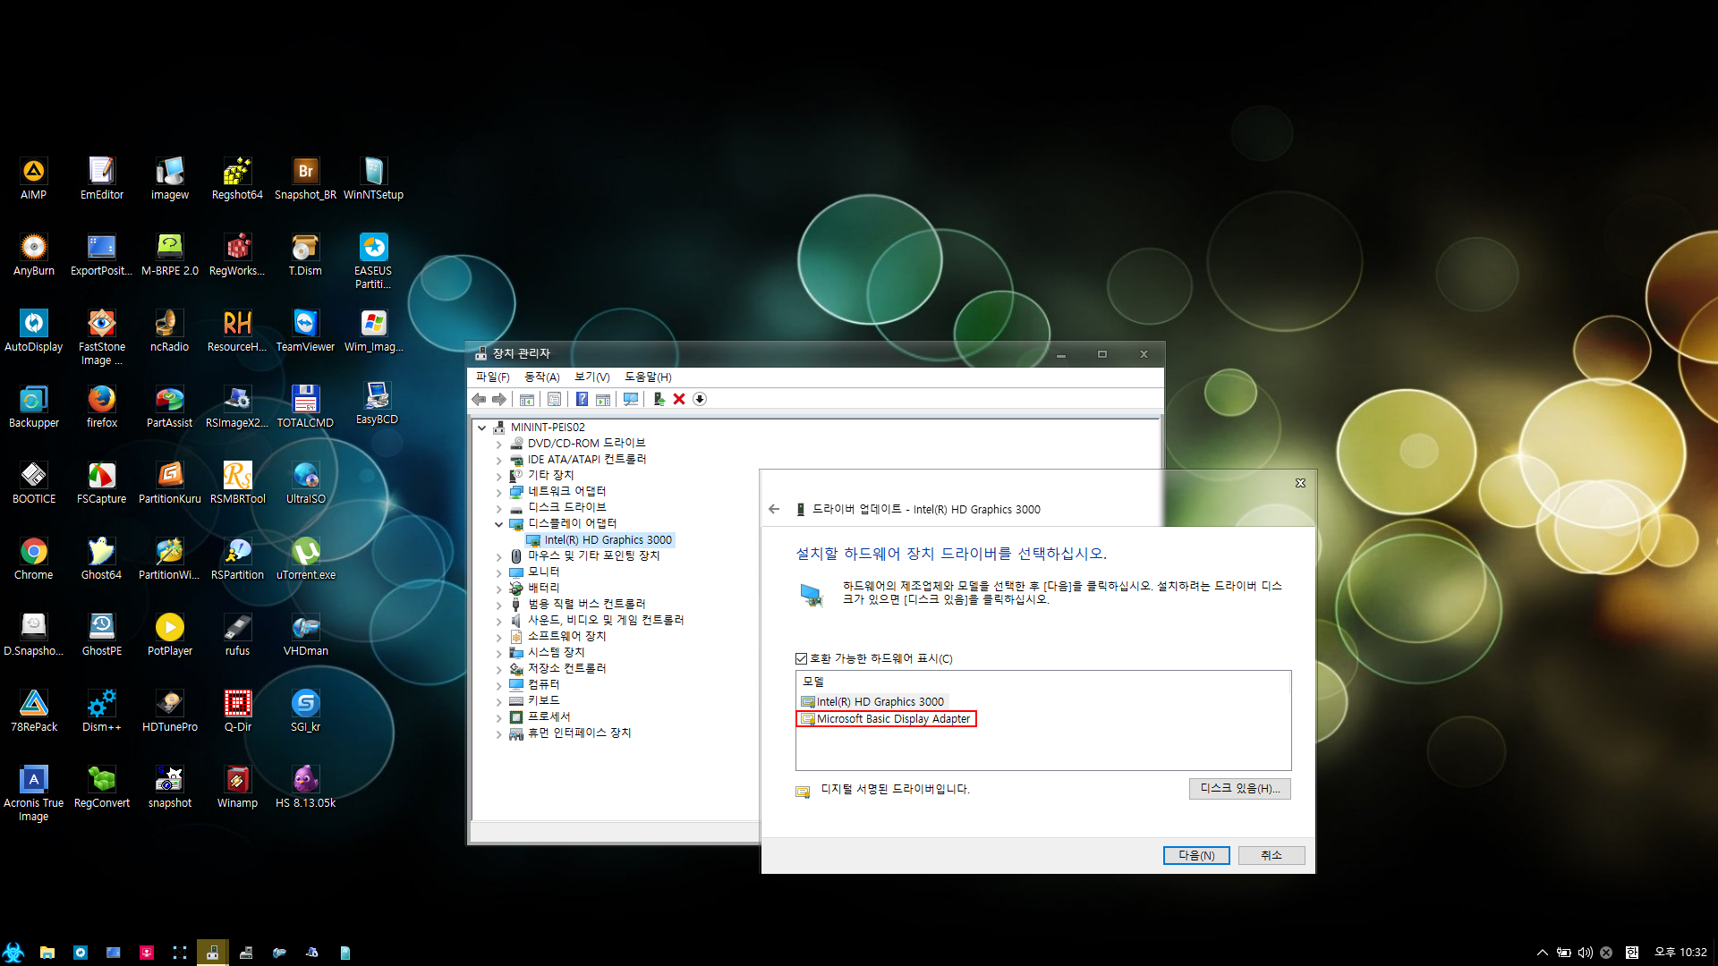Click the Forward arrow in Device Manager toolbar

pos(499,399)
